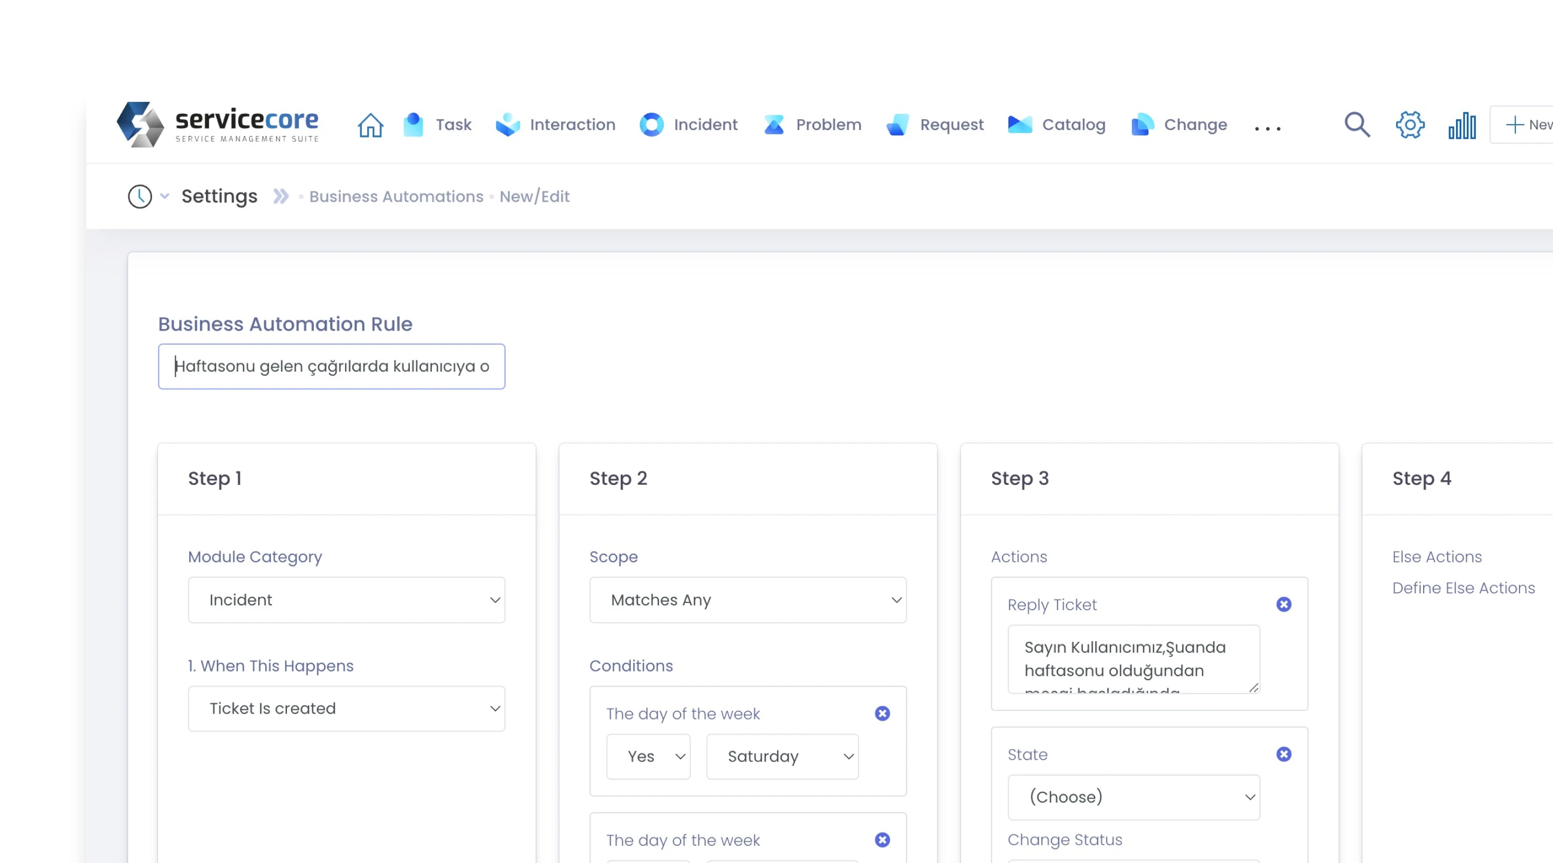Click the Actions label in Step 3
The width and height of the screenshot is (1553, 863).
point(1019,557)
